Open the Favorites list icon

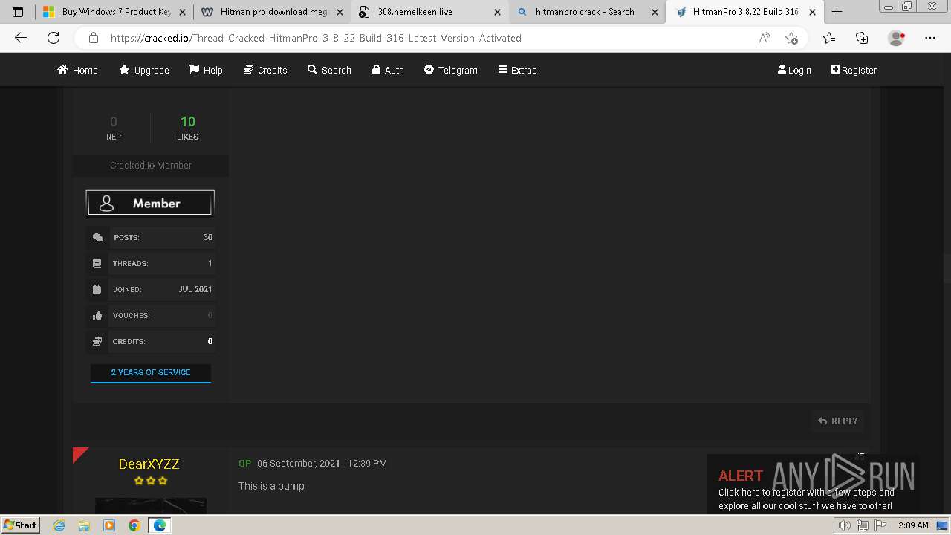coord(829,38)
